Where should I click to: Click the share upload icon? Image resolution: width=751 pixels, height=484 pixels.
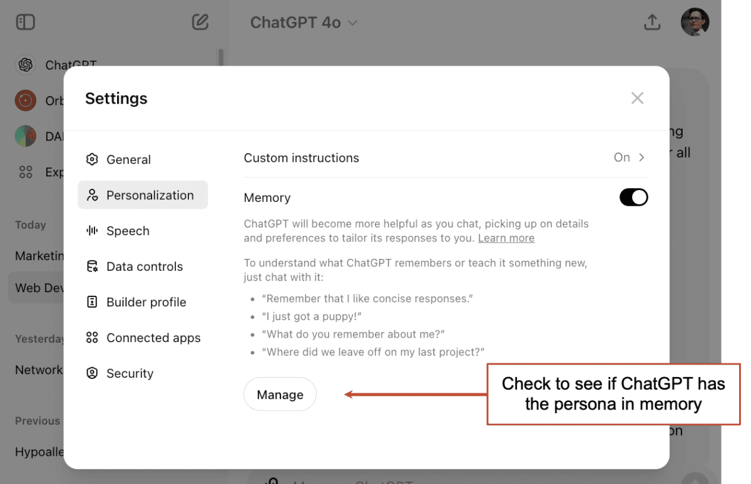point(652,23)
